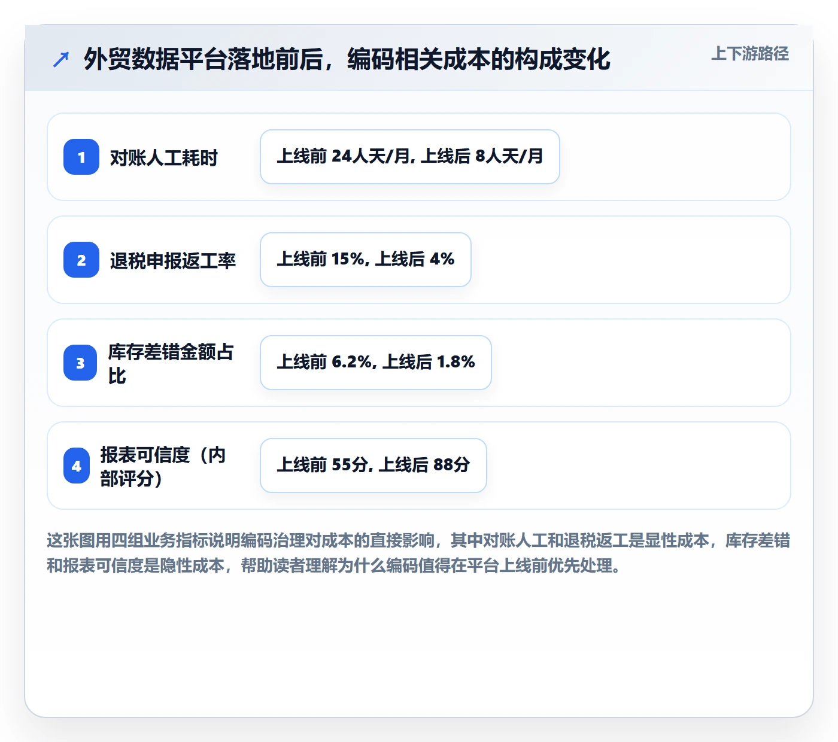Select the 报表可信度（内部评分）label

(163, 466)
